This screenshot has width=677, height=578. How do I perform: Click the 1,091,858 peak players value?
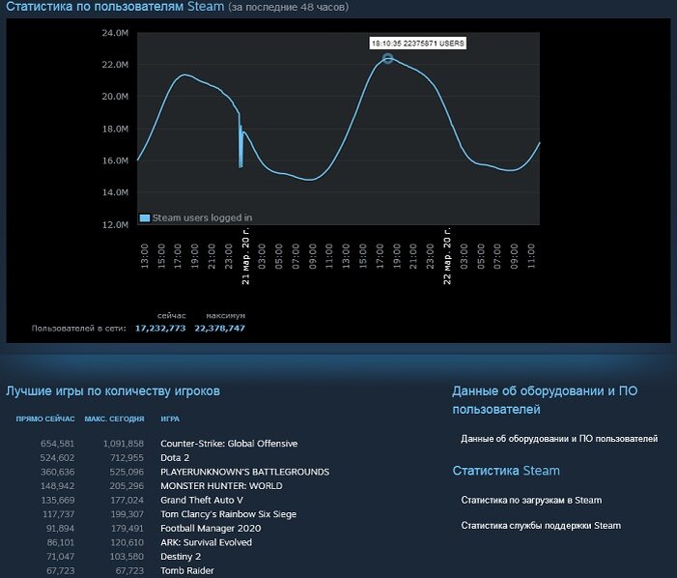click(124, 444)
